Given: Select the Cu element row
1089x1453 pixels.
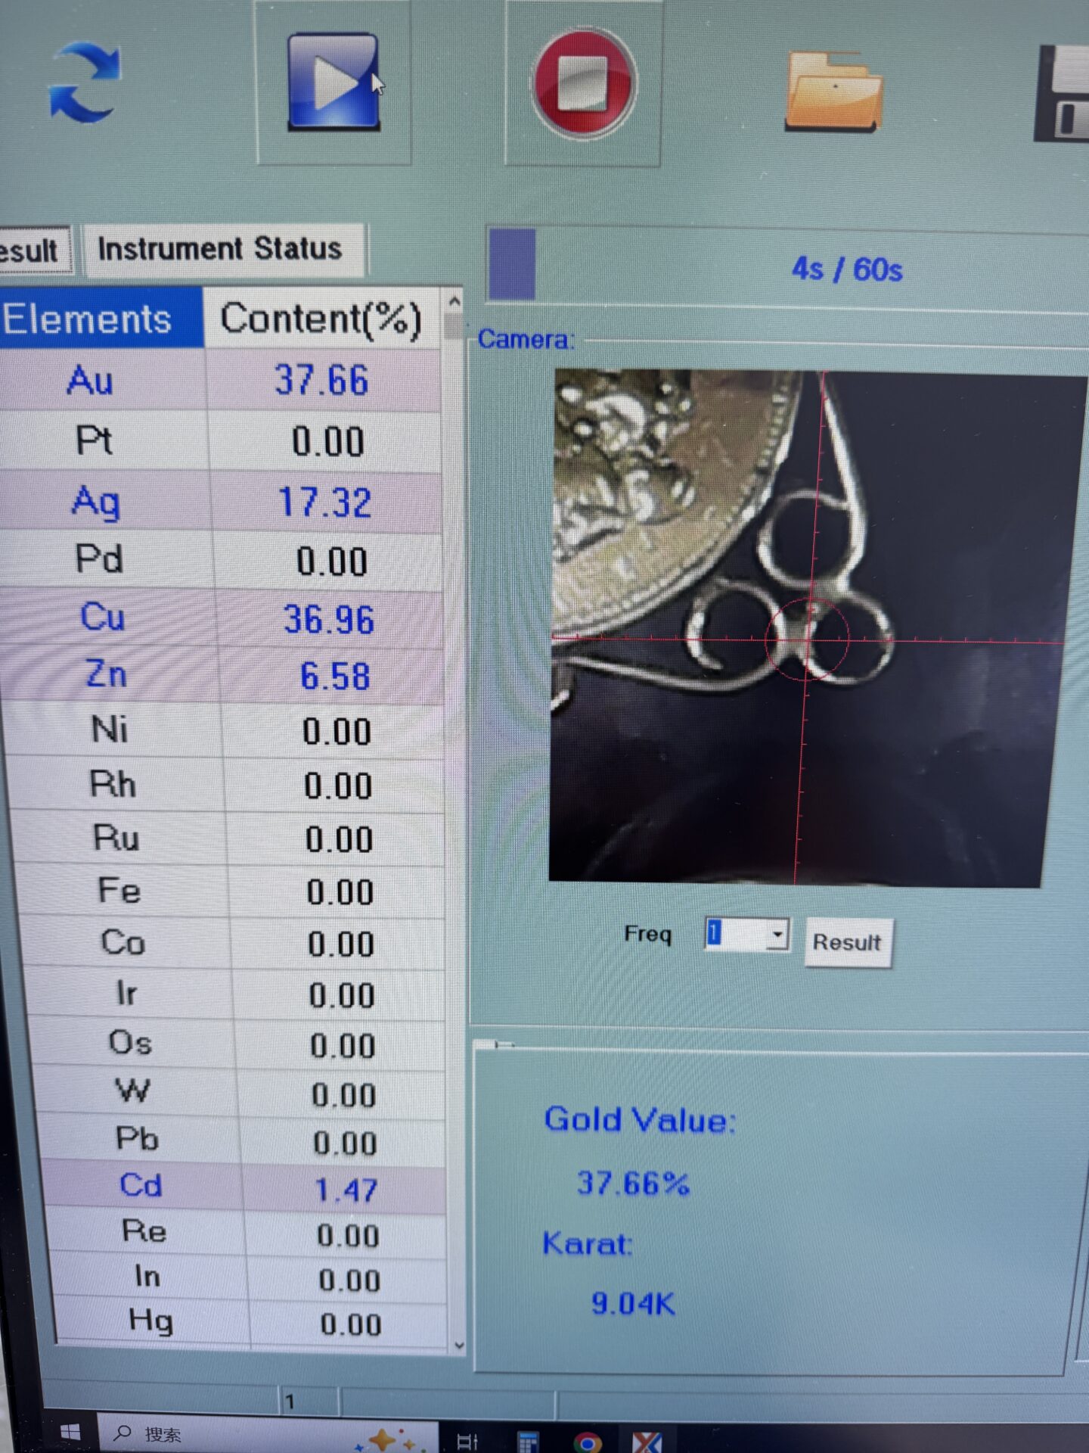Looking at the screenshot, I should [x=221, y=618].
